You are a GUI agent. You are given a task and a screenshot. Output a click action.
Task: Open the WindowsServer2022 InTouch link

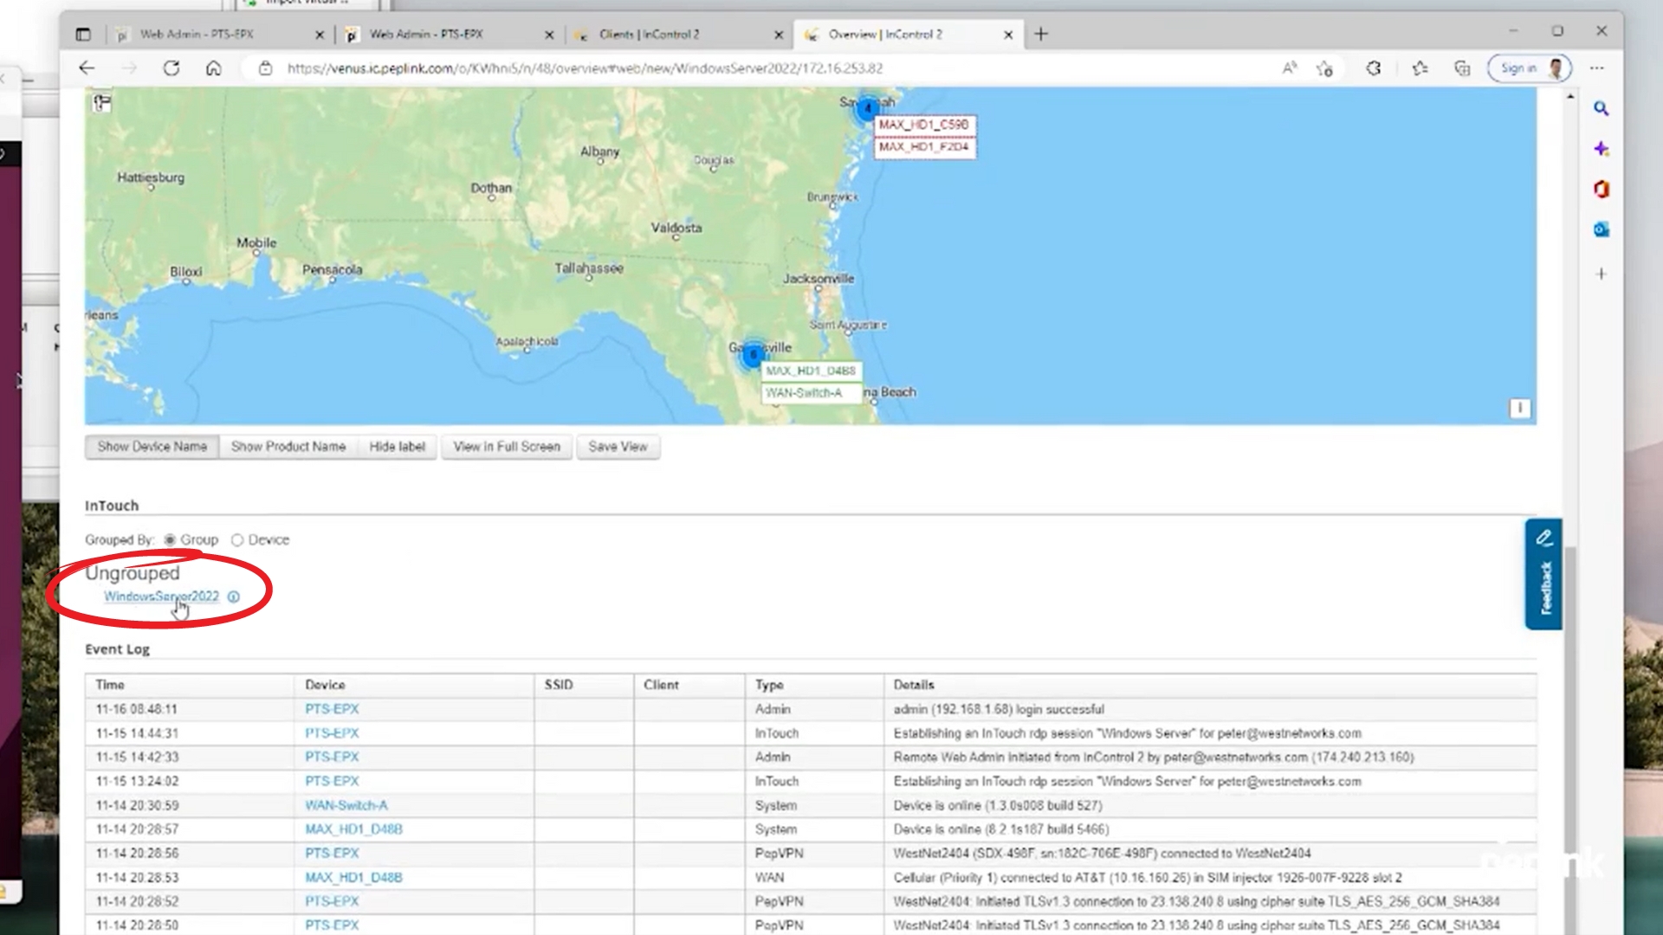click(161, 596)
